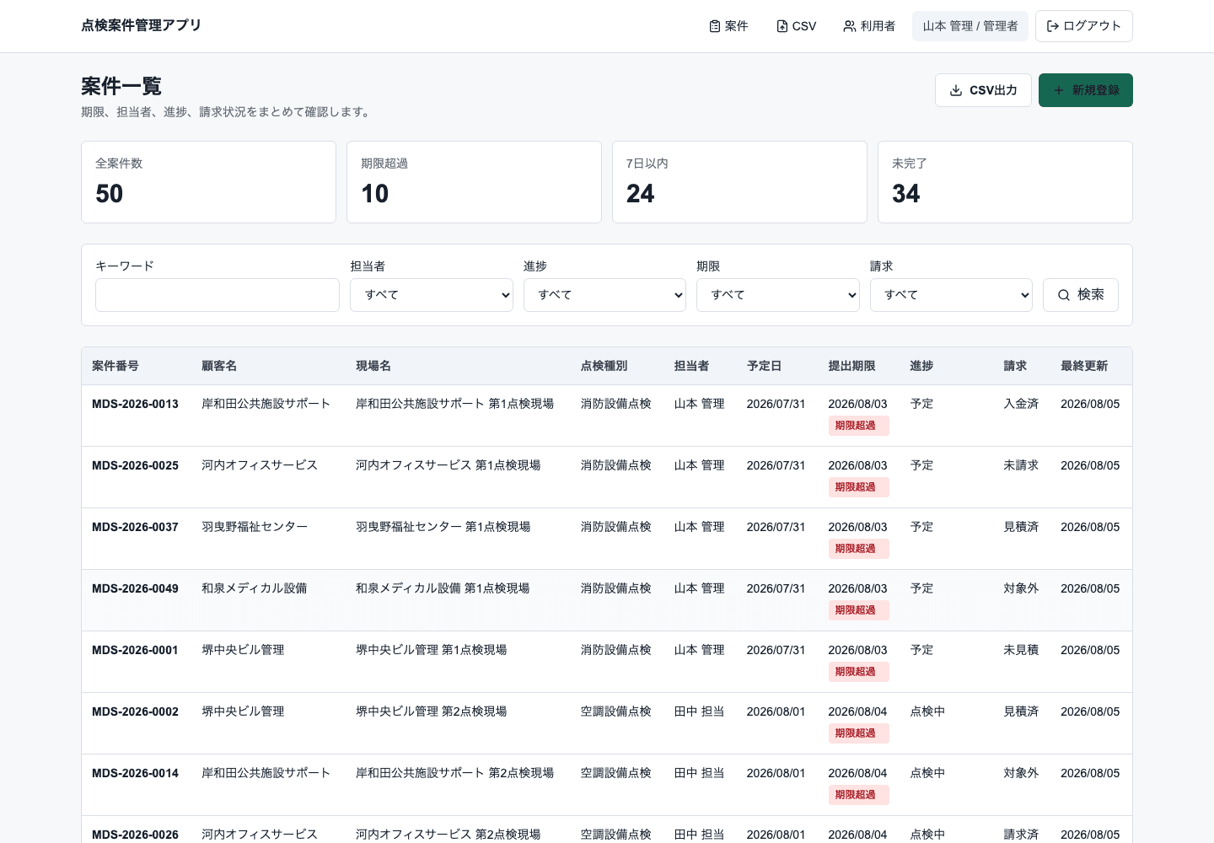Click site 堺中央ビル管理 第1点検現場
The height and width of the screenshot is (843, 1214).
click(x=431, y=650)
